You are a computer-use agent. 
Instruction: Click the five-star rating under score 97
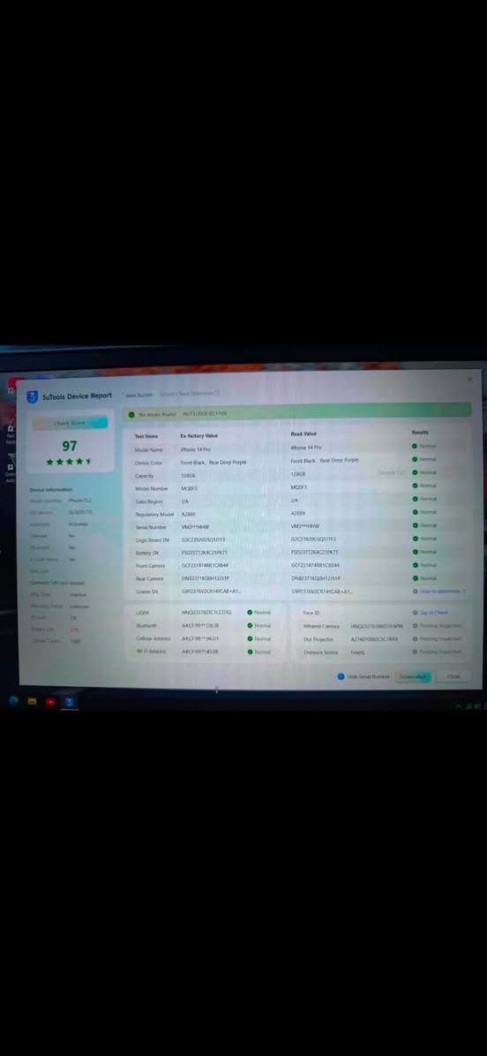tap(69, 462)
